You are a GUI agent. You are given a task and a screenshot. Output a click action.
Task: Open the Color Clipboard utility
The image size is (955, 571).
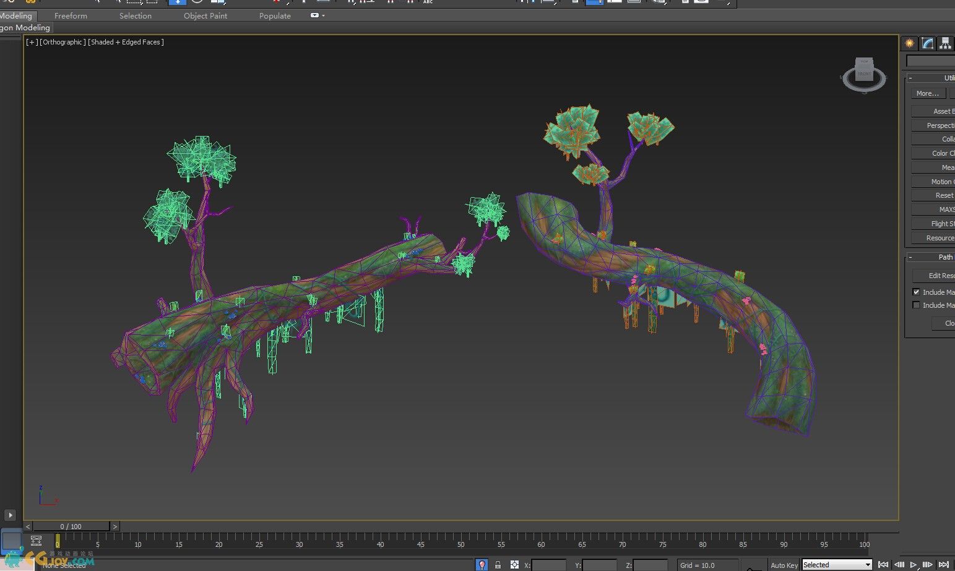[933, 153]
